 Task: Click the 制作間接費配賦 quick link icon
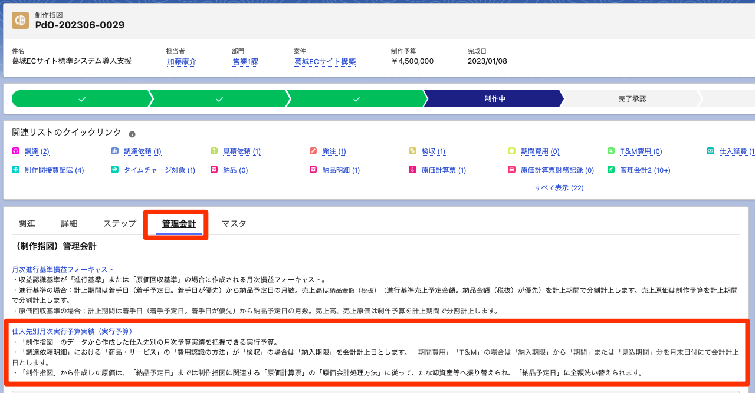(16, 170)
